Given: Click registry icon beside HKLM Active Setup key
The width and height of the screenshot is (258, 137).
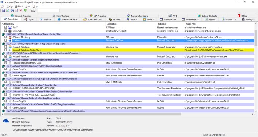Looking at the screenshot, I should pos(3,44).
